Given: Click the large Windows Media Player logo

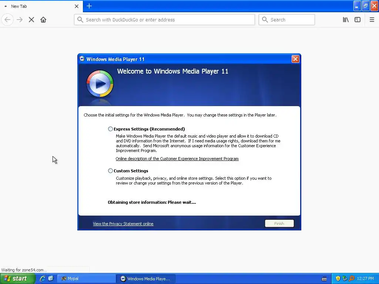Looking at the screenshot, I should tap(100, 84).
